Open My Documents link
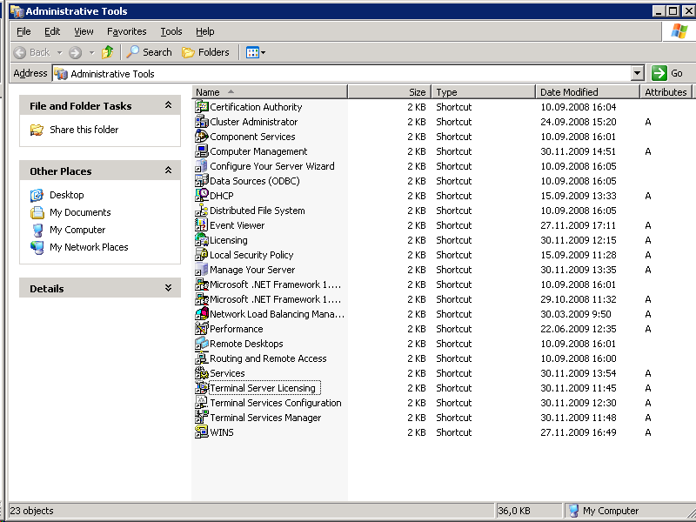 pyautogui.click(x=80, y=212)
